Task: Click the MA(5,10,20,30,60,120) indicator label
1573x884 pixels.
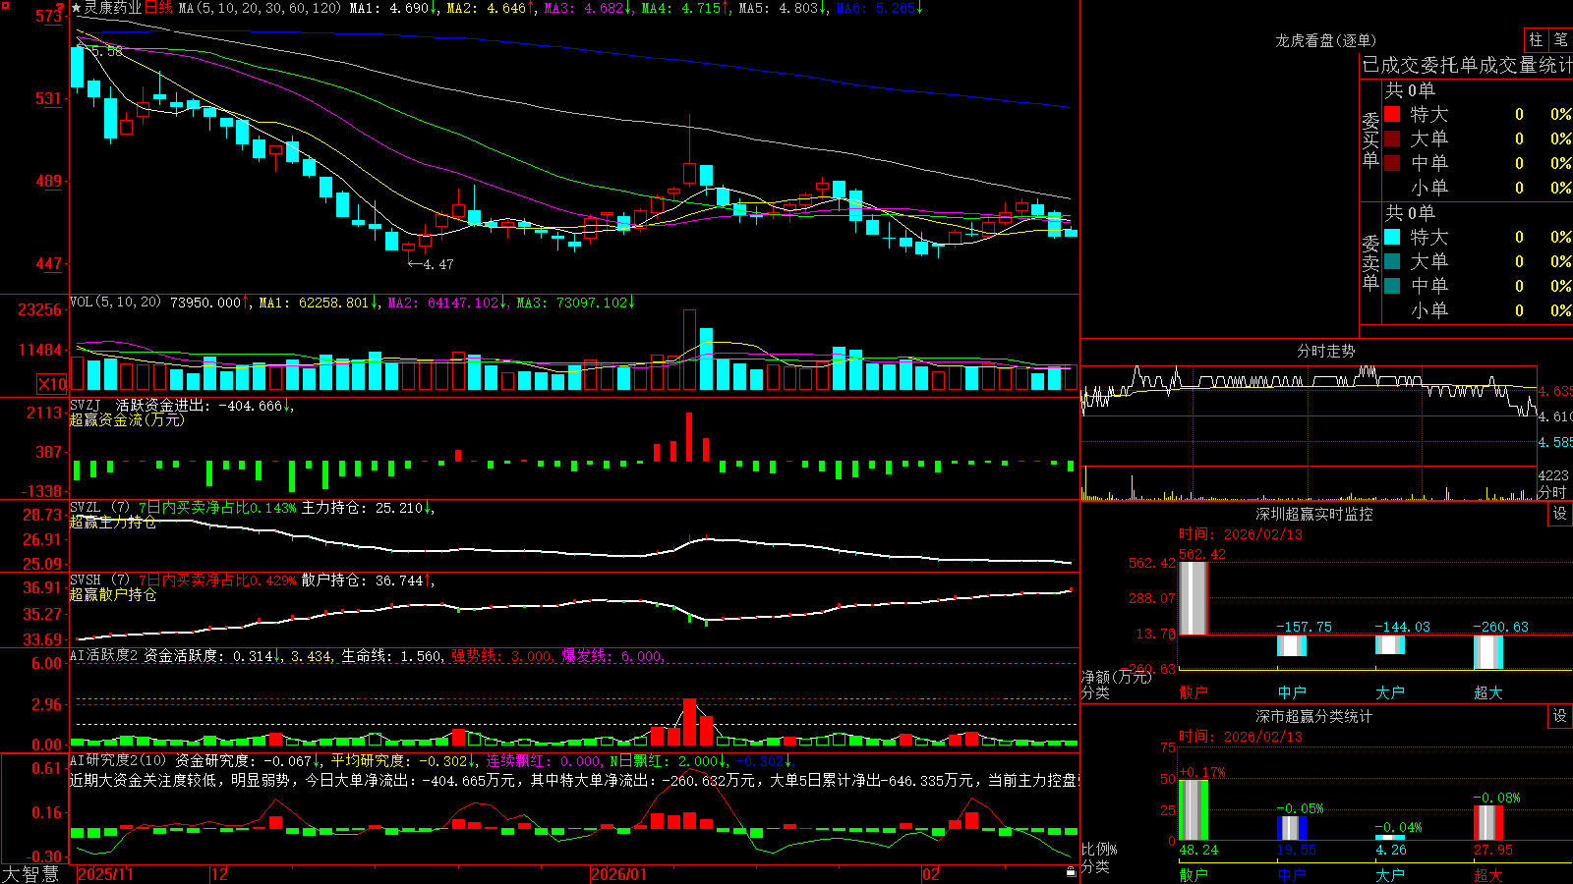Action: tap(260, 8)
